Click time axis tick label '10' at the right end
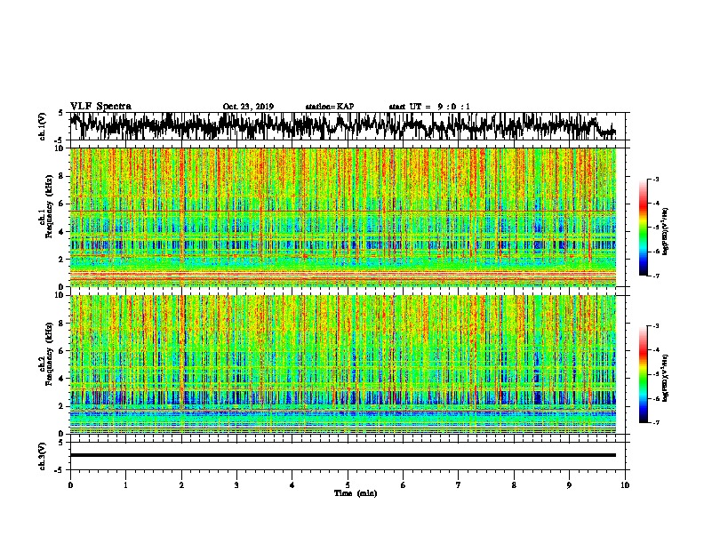704x544 pixels. coord(625,485)
